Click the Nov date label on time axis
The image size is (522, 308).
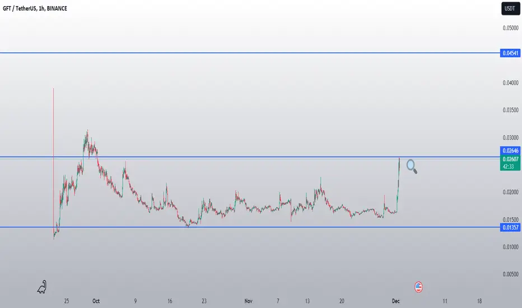248,301
